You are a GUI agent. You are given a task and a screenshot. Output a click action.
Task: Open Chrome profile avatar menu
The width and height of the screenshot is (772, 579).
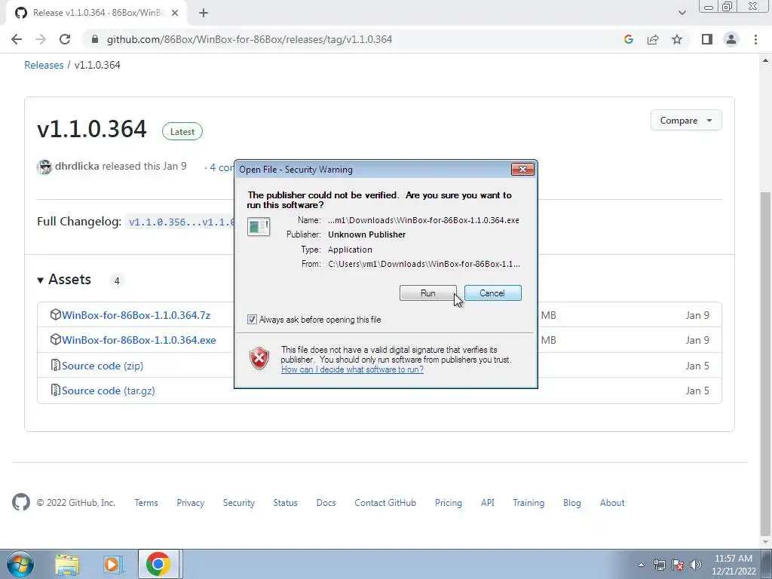click(731, 39)
